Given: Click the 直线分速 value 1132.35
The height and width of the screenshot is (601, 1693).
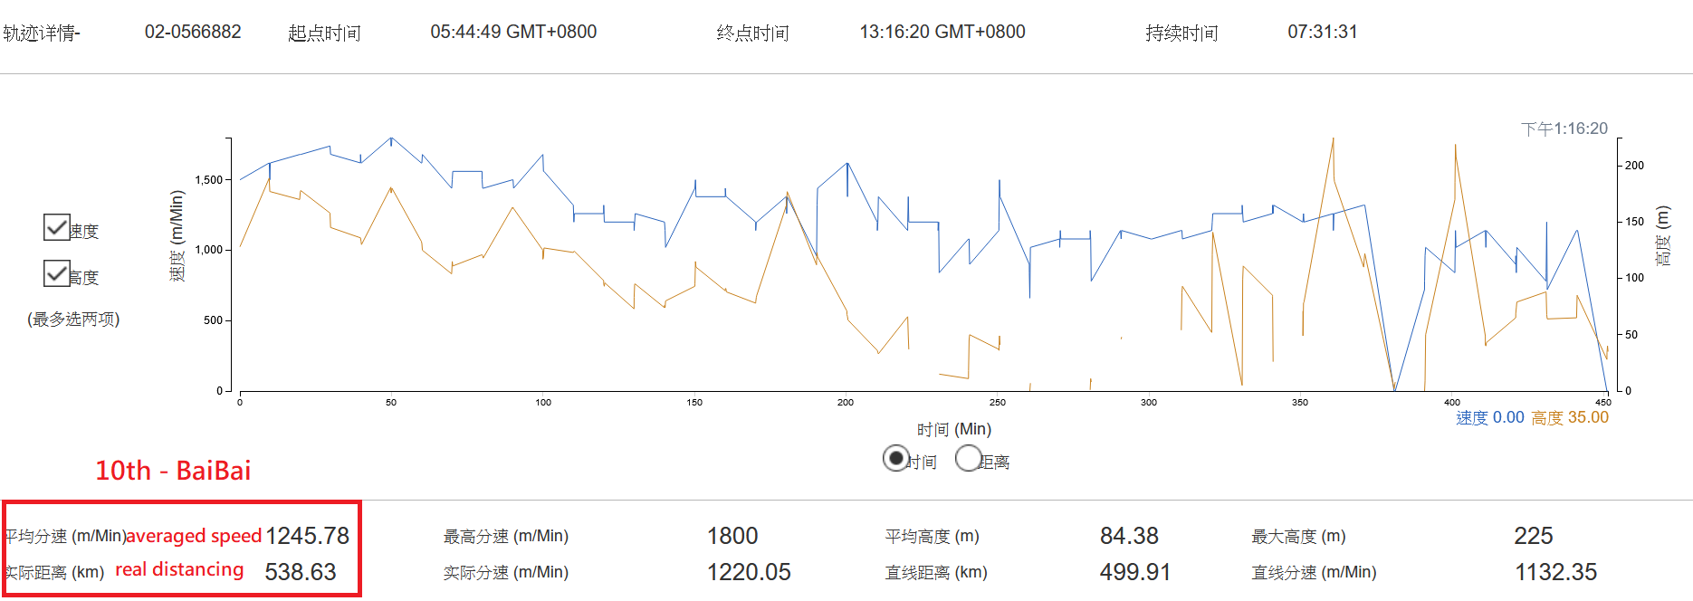Looking at the screenshot, I should coord(1555,572).
